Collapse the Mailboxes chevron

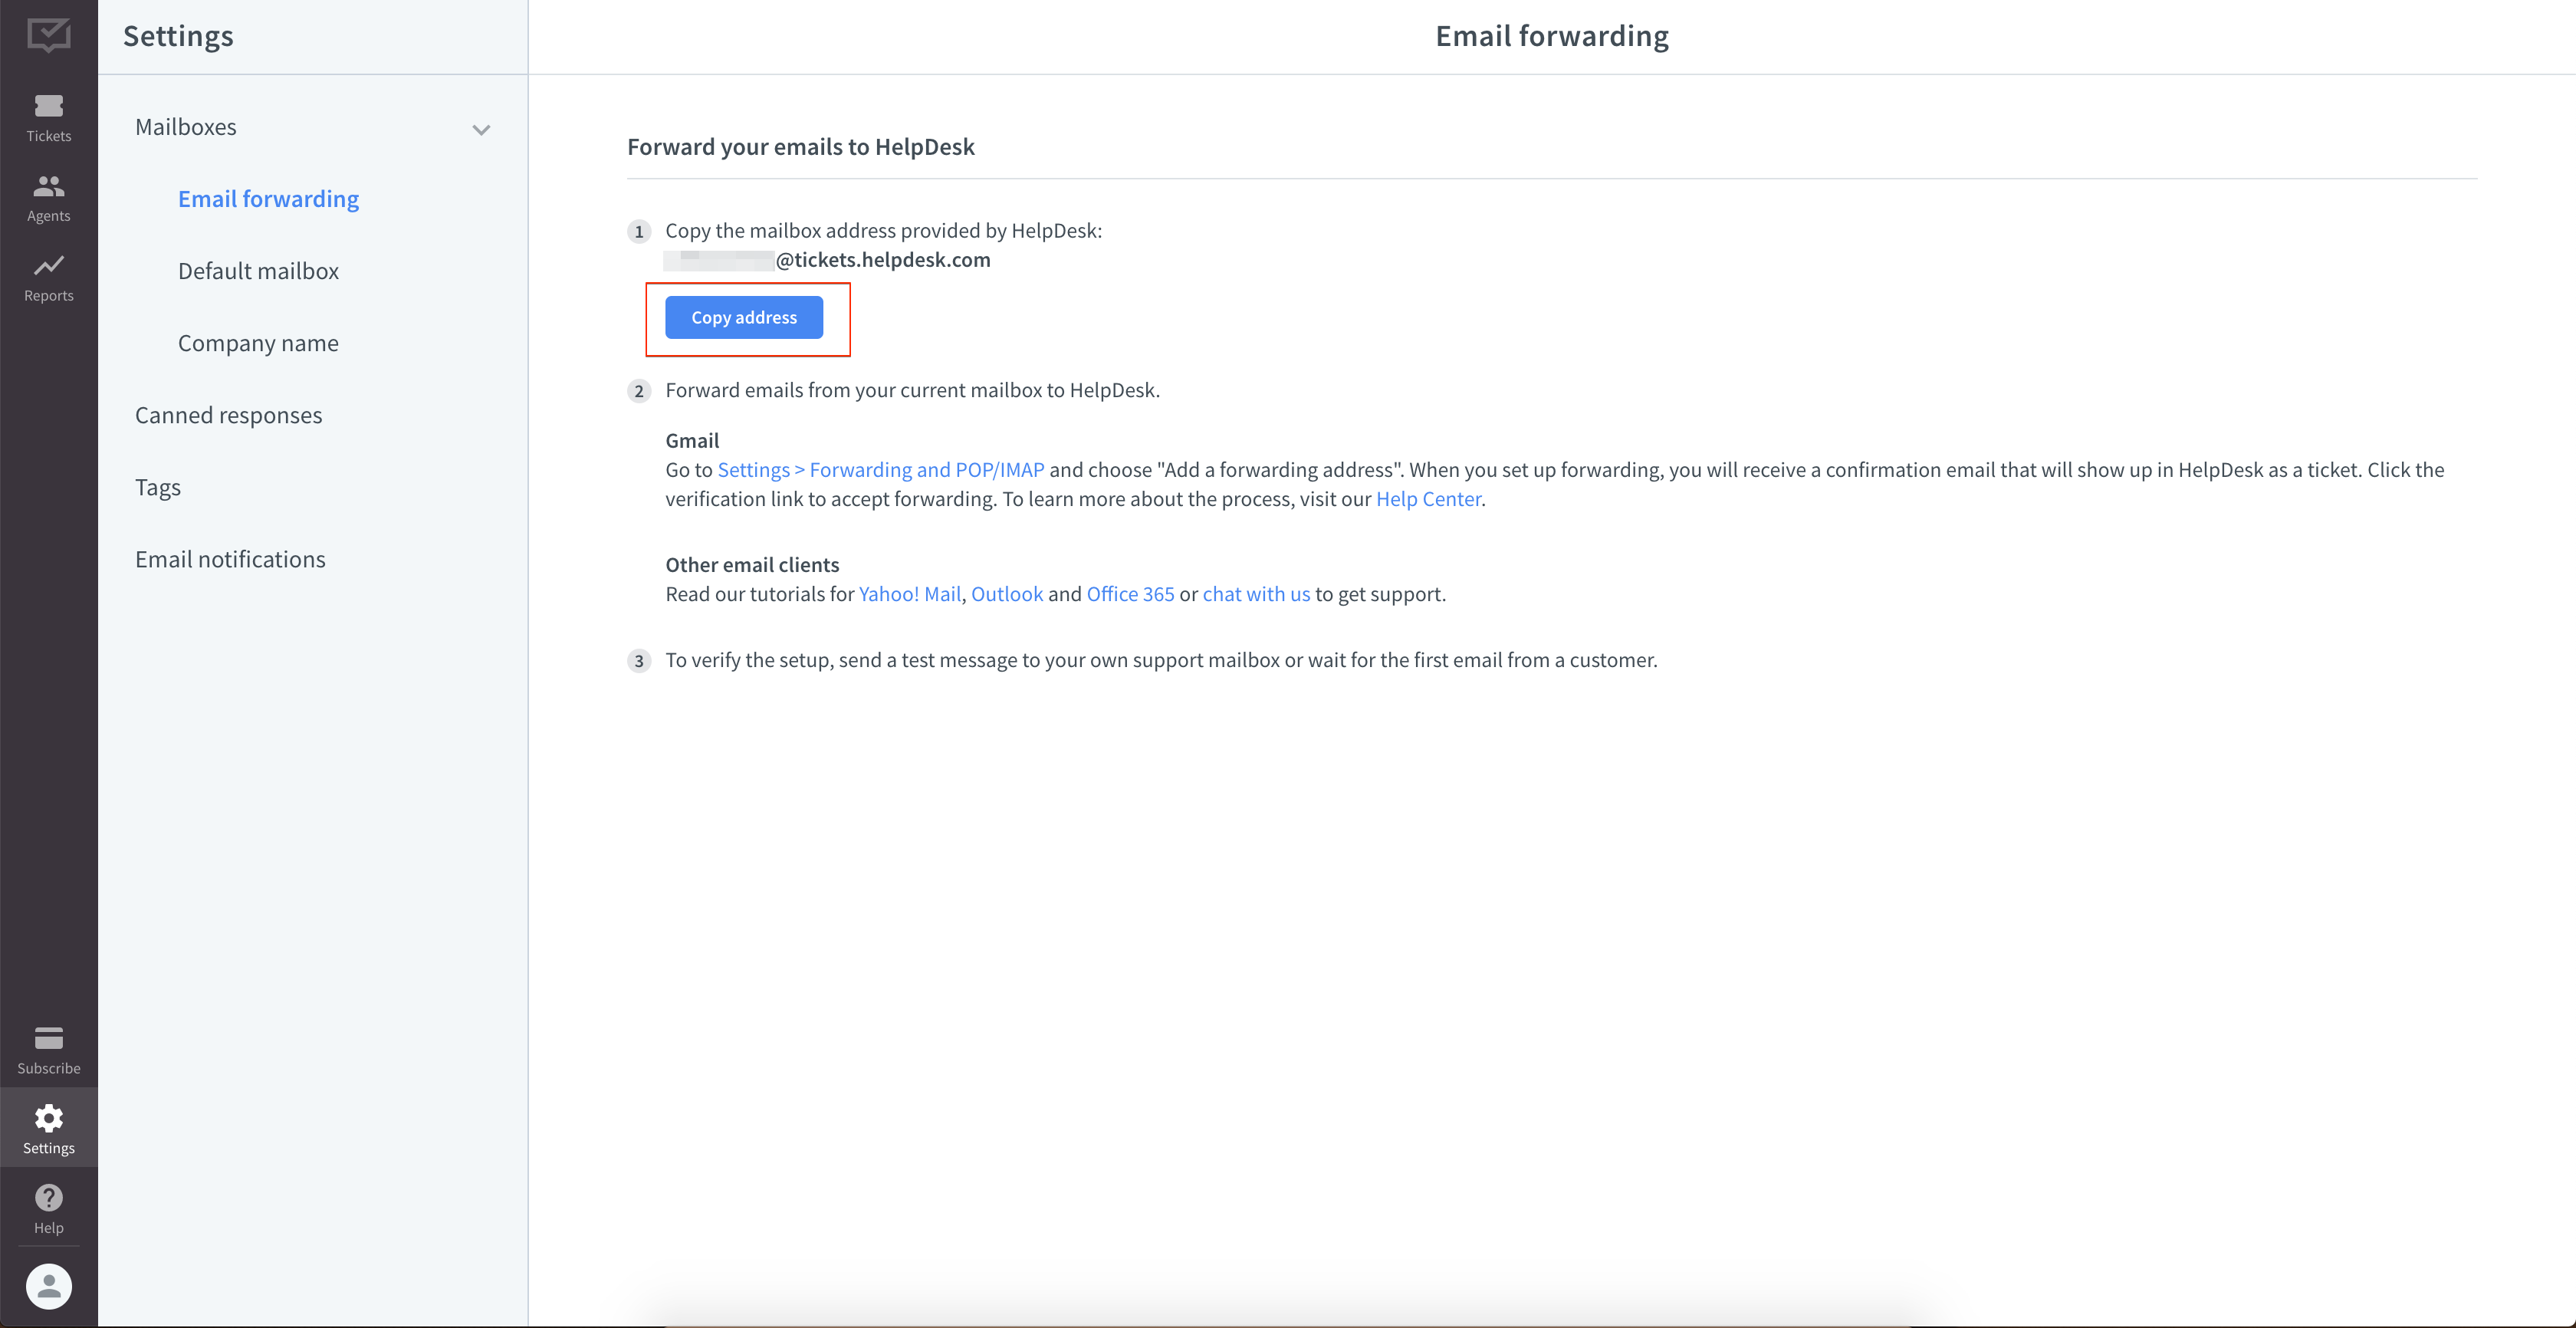481,130
